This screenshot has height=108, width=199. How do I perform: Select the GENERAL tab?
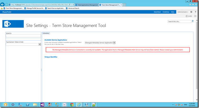46,33
